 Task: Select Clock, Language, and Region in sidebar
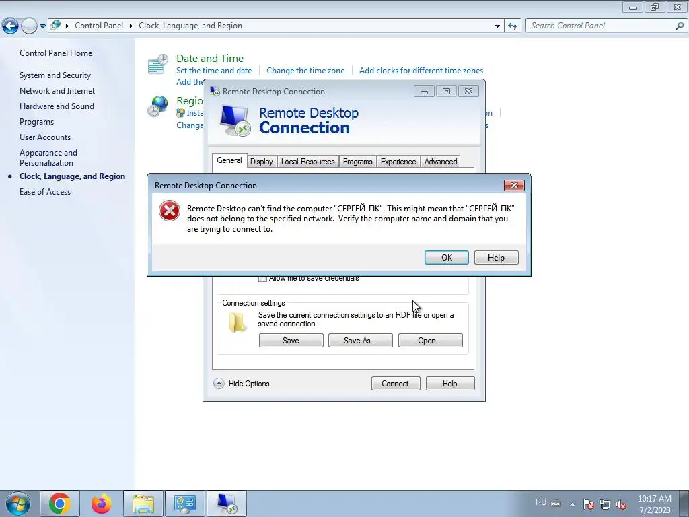pos(72,176)
